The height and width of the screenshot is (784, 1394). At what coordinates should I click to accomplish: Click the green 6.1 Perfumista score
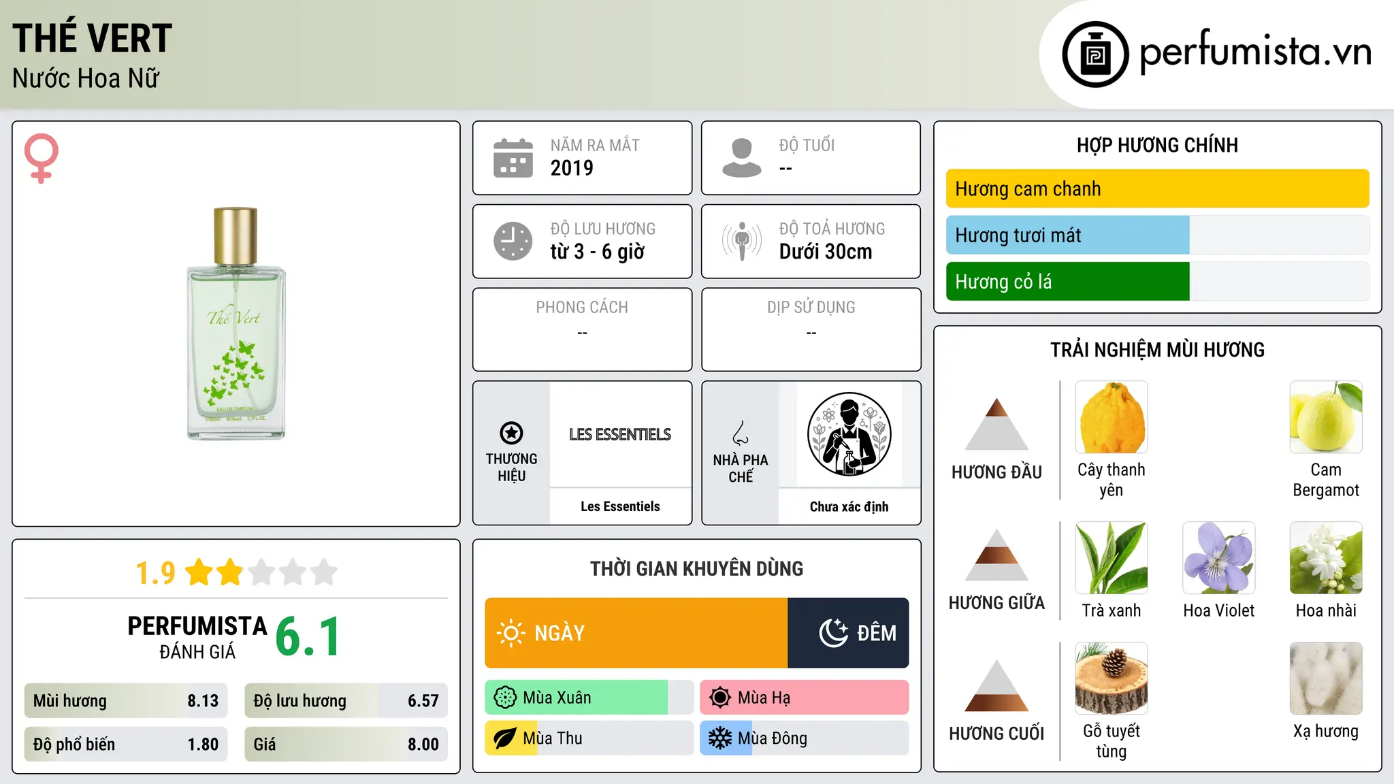[x=308, y=637]
